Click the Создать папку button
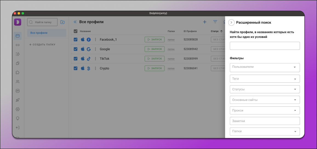The image size is (317, 149). (x=42, y=45)
